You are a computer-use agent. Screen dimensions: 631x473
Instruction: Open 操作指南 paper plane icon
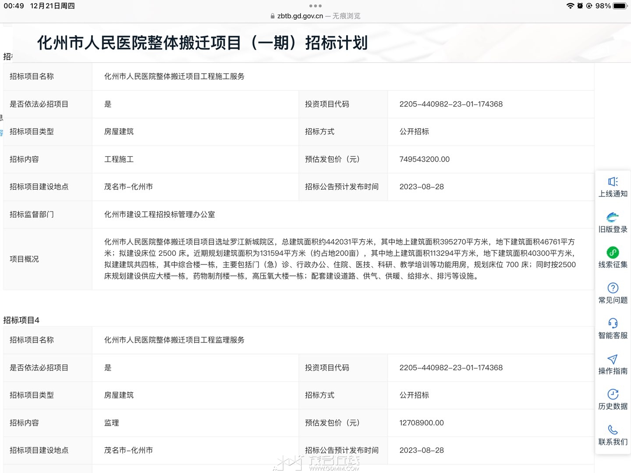click(613, 359)
